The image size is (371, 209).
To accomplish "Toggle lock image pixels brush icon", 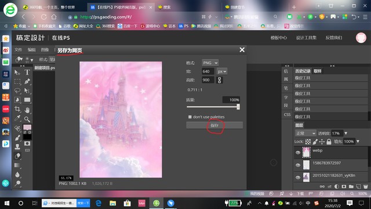I will click(315, 142).
